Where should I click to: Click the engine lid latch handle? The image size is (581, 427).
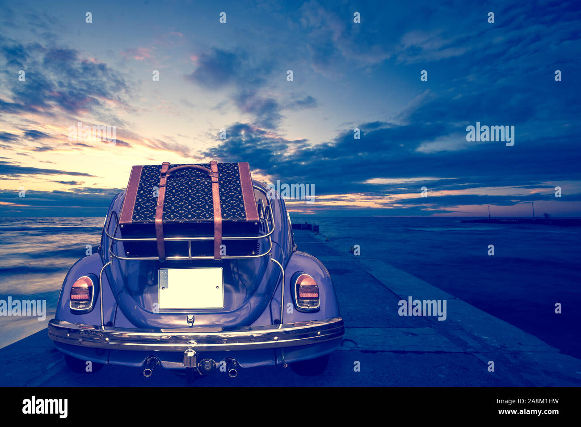(x=190, y=320)
